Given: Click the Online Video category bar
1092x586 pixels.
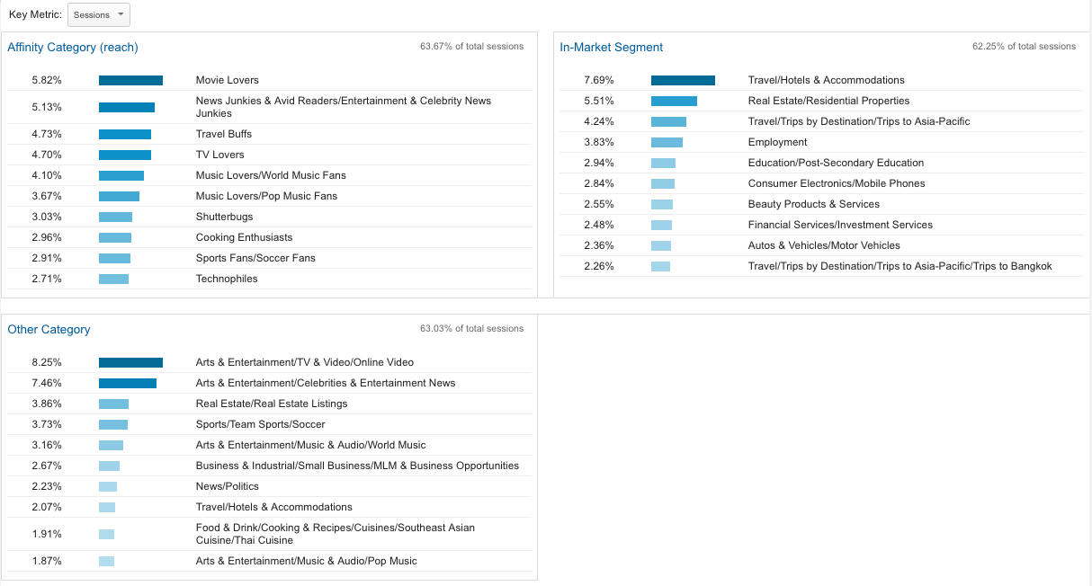Looking at the screenshot, I should 130,362.
